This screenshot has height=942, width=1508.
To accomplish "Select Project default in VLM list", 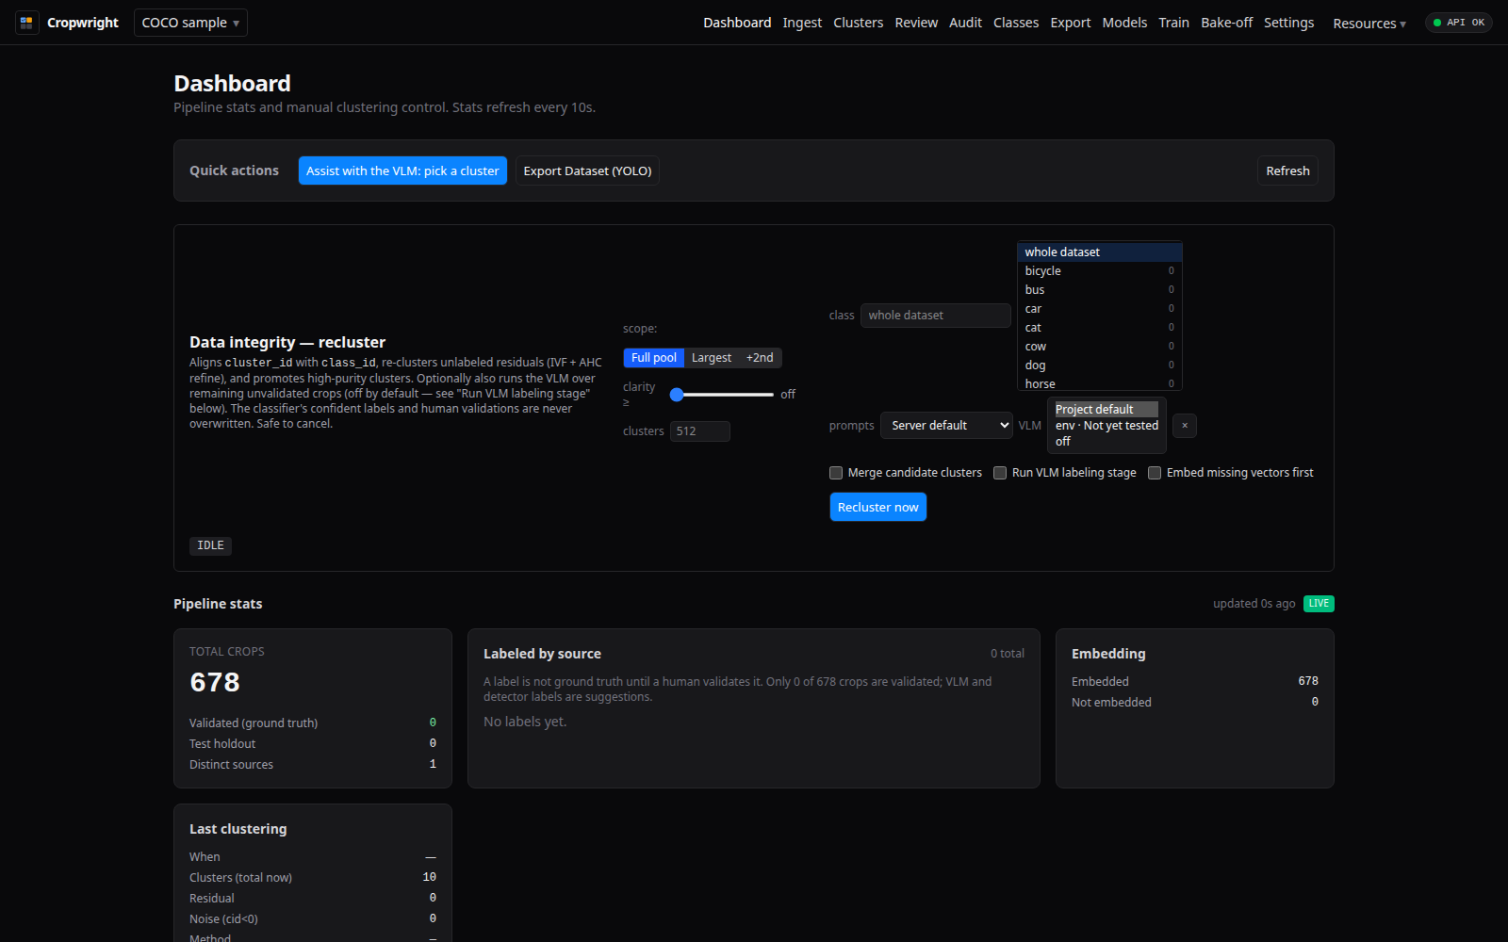I will click(x=1106, y=410).
